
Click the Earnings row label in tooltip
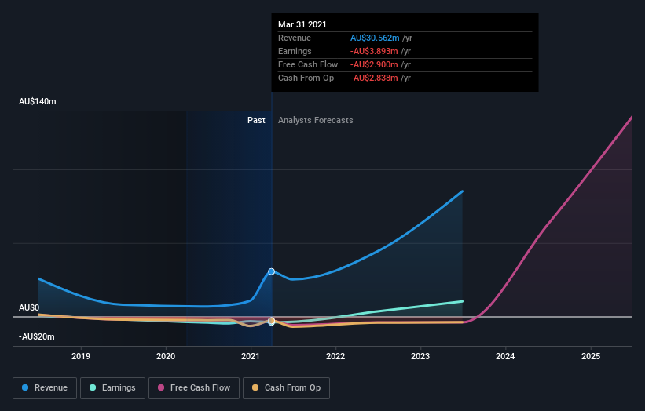point(295,51)
